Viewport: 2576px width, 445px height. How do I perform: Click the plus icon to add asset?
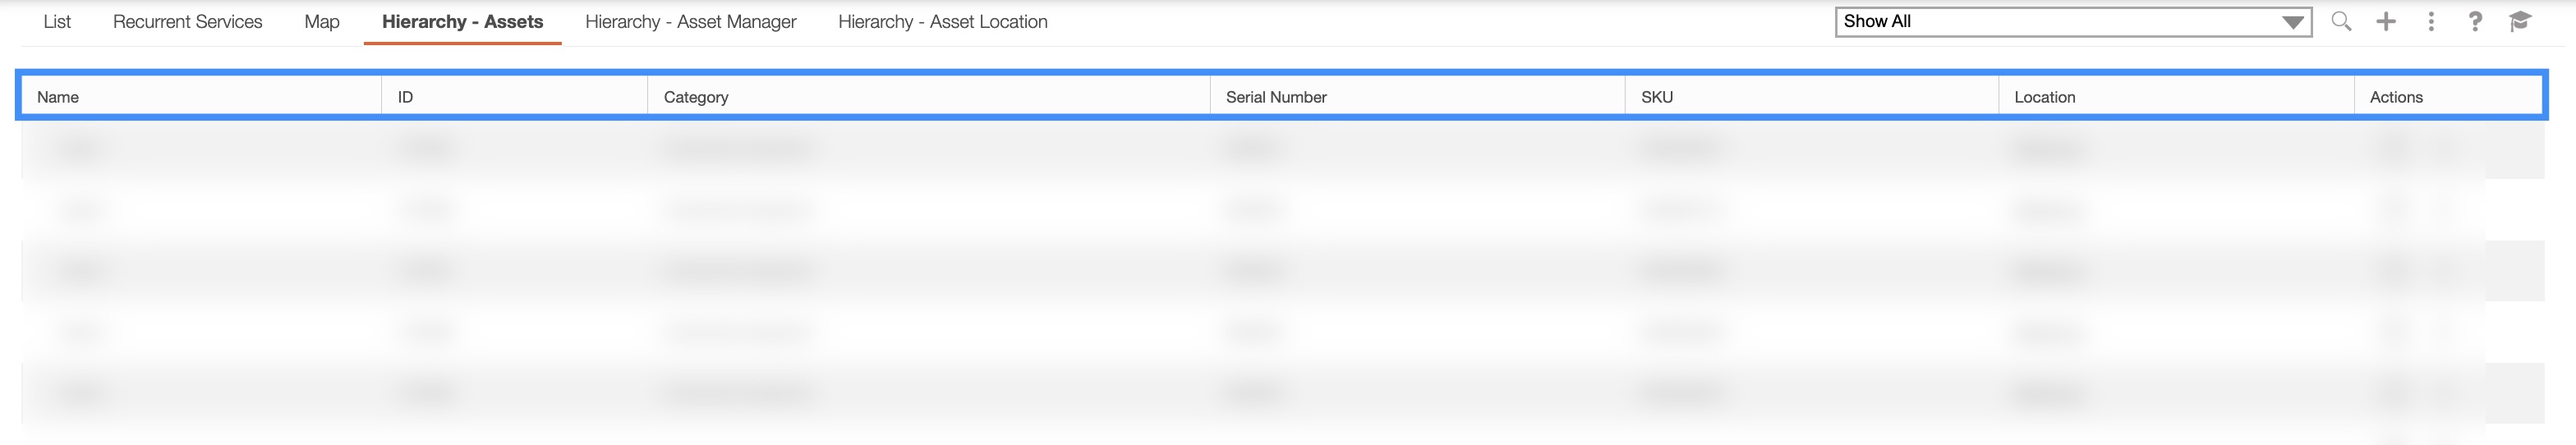click(2386, 21)
